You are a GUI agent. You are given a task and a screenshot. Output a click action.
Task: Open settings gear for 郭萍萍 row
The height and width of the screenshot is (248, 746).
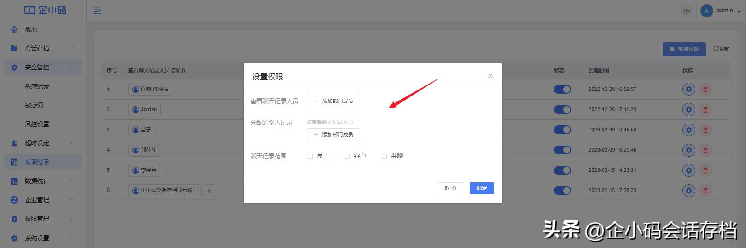[x=689, y=150]
